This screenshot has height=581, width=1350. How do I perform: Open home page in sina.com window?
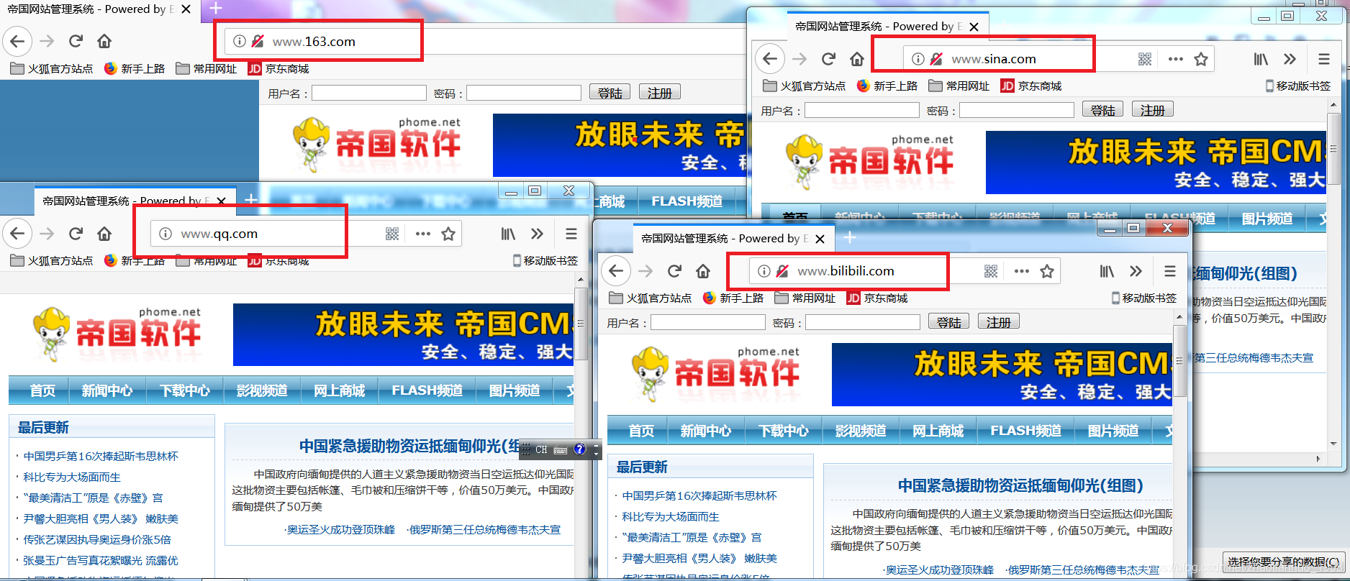pyautogui.click(x=857, y=58)
